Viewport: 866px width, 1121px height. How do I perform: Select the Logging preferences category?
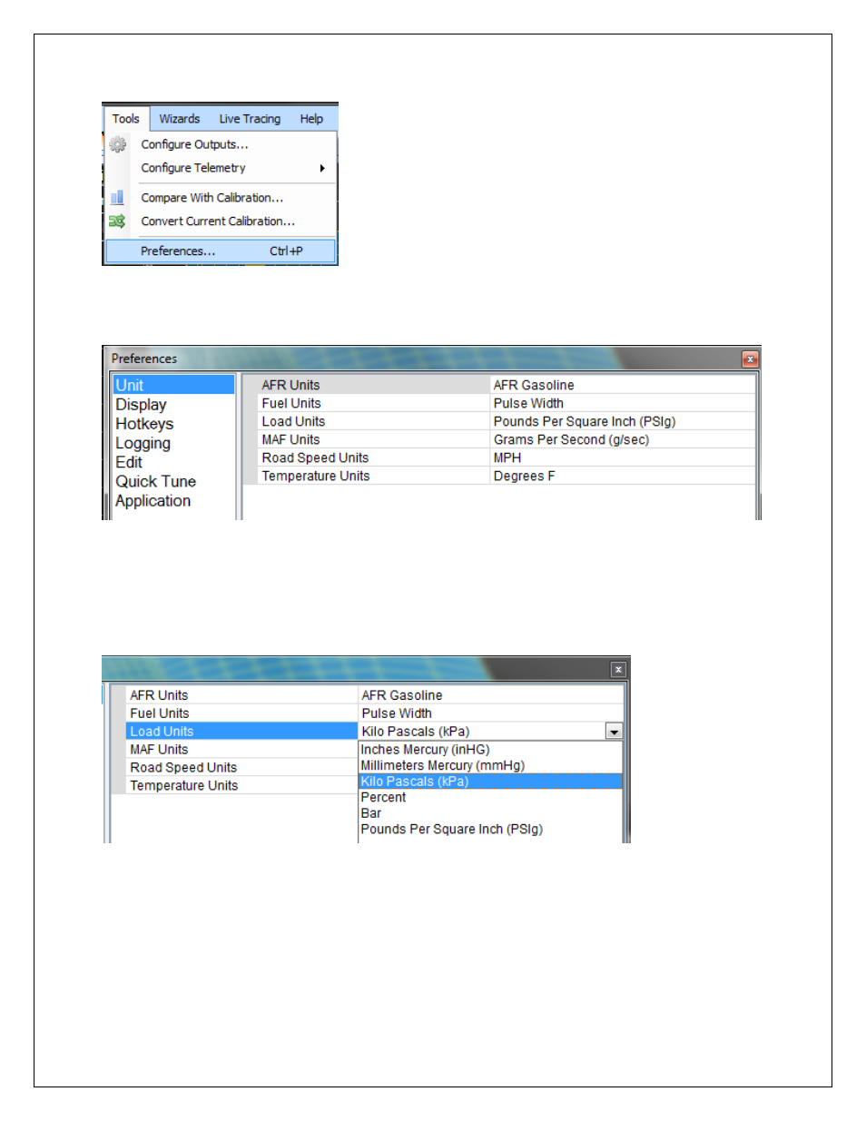[x=143, y=443]
